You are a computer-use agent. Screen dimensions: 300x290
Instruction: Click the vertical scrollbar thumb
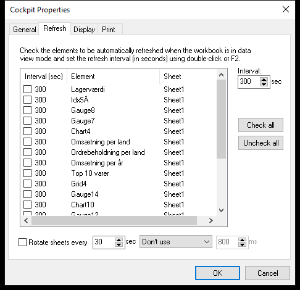222,119
